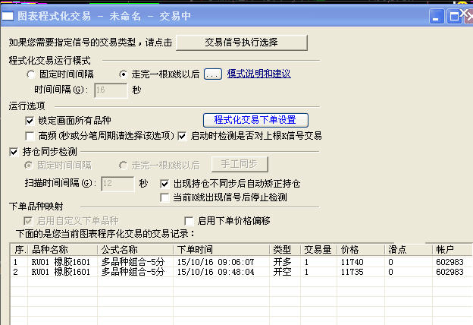473x325 pixels.
Task: Uncheck 出现持仓不同步后自动矫正持仓
Action: (165, 184)
